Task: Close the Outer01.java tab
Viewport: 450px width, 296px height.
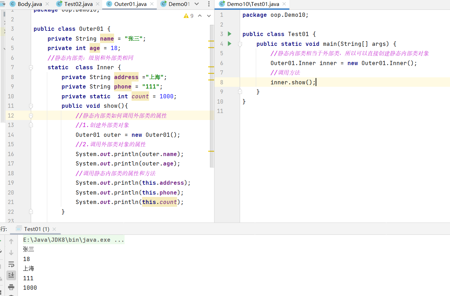Action: pos(151,4)
